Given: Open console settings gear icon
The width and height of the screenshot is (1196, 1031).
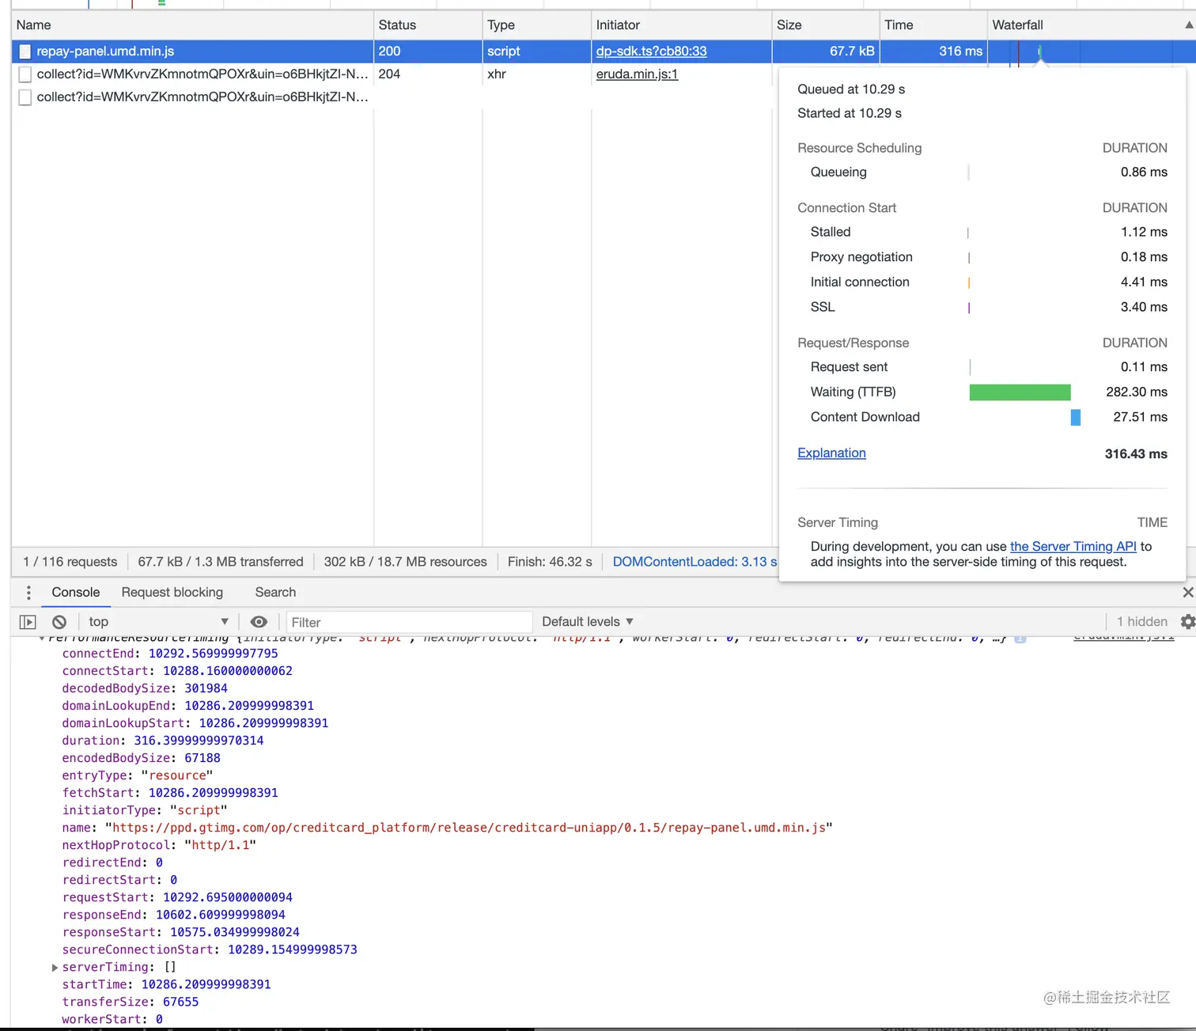Looking at the screenshot, I should click(1187, 622).
